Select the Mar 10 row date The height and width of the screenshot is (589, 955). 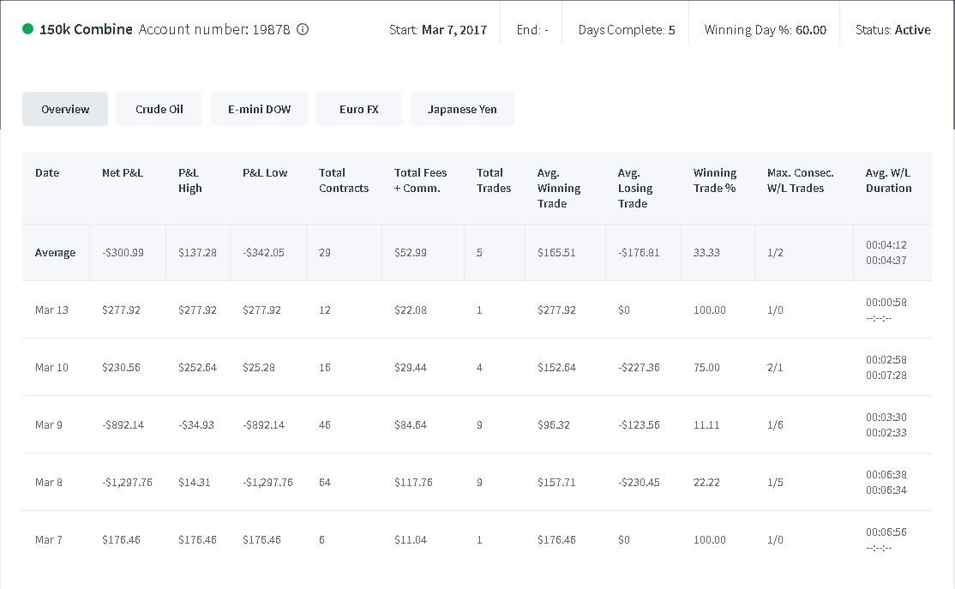click(51, 367)
